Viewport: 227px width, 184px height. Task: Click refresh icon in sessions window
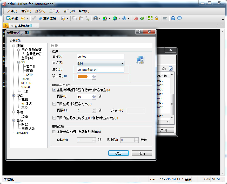[x=171, y=68]
